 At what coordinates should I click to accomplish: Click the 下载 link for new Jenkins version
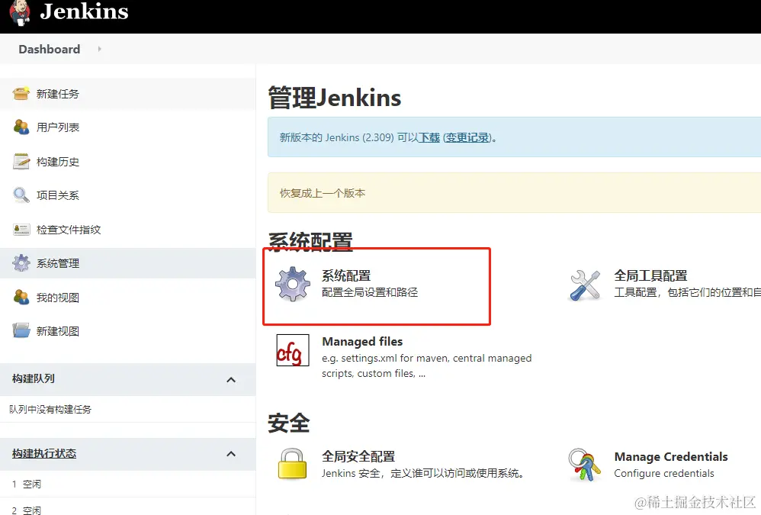pyautogui.click(x=429, y=137)
